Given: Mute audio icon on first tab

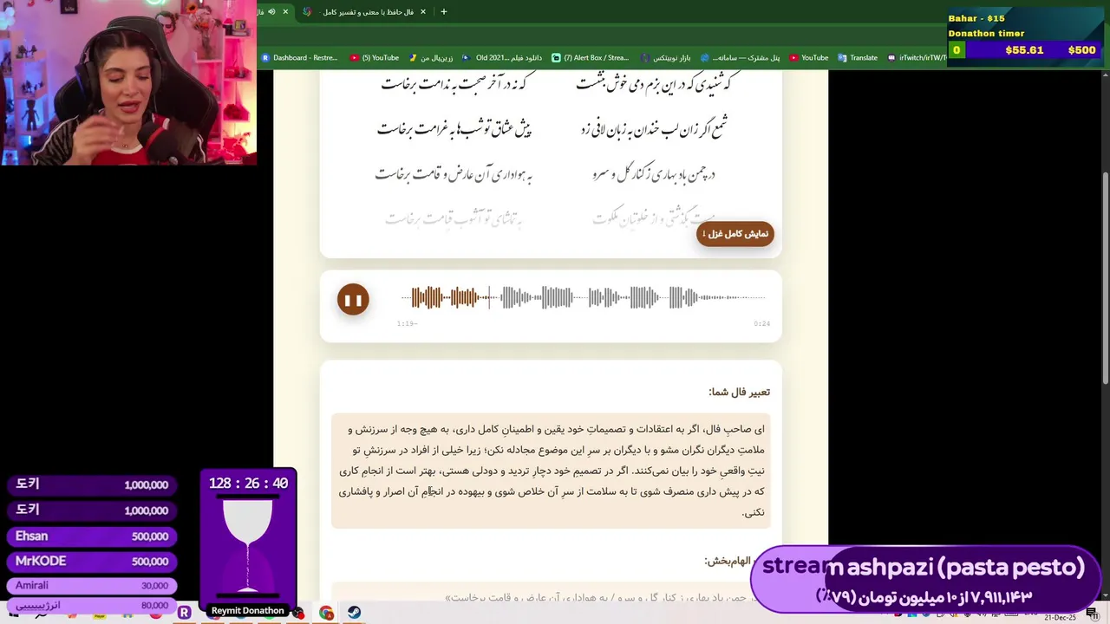Looking at the screenshot, I should (271, 12).
